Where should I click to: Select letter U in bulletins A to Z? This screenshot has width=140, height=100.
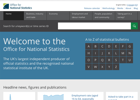coord(130,60)
